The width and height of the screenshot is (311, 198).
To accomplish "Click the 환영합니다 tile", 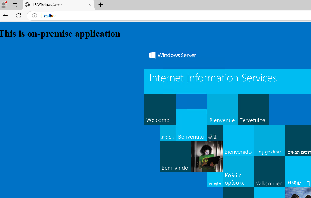I will tap(298, 172).
